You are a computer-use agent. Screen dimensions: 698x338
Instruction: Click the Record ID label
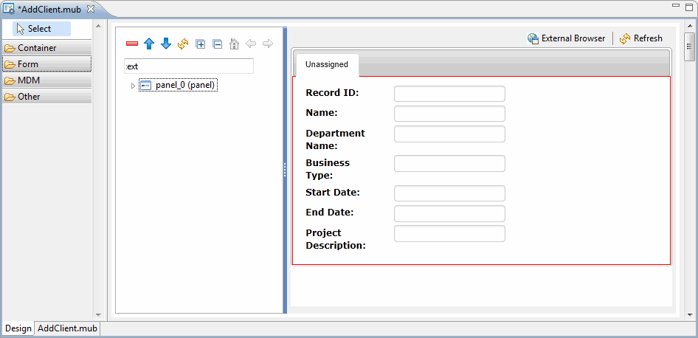point(332,93)
